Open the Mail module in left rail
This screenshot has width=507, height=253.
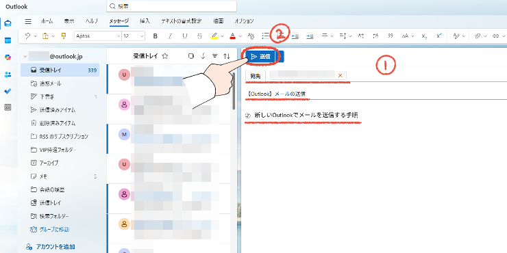tap(8, 23)
